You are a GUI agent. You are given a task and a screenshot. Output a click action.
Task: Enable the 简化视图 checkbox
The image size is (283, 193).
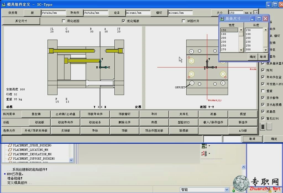64,21
